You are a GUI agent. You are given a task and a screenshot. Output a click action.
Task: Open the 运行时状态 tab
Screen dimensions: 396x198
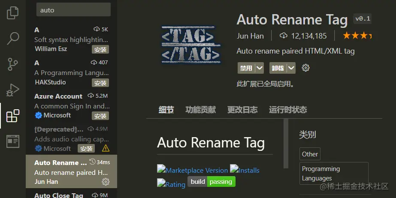[288, 110]
